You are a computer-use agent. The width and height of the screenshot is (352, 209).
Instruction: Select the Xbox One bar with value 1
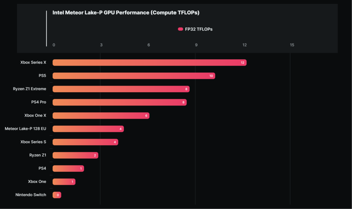click(x=64, y=182)
